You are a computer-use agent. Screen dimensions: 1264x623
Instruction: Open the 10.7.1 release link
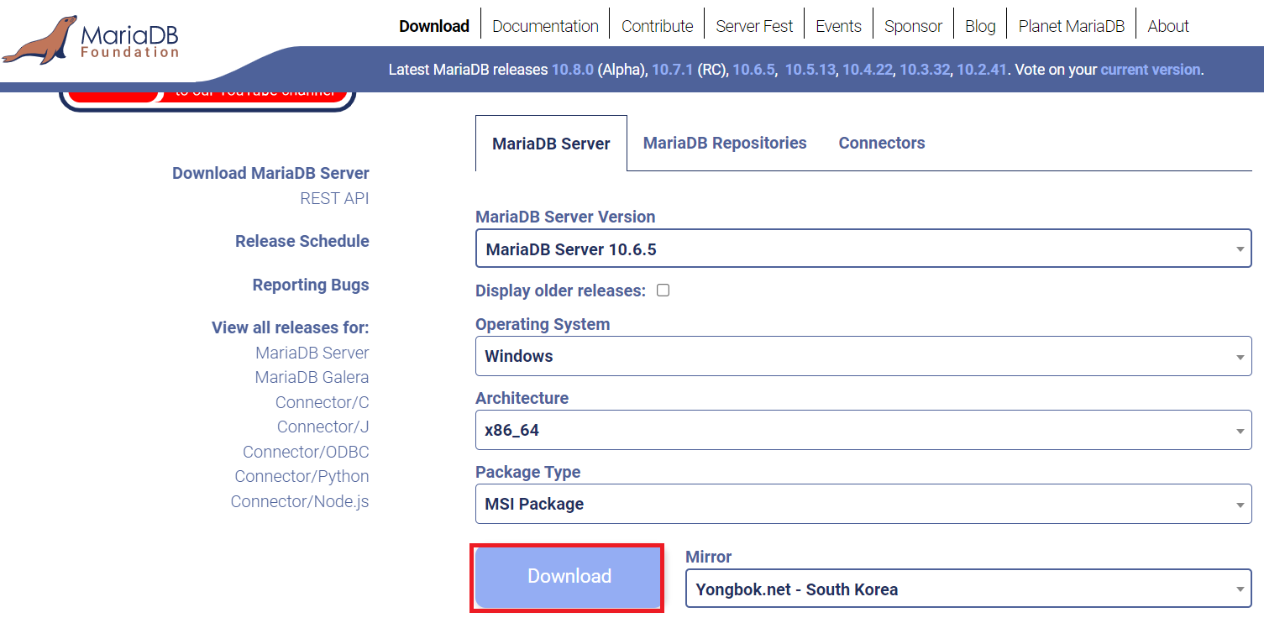(673, 70)
